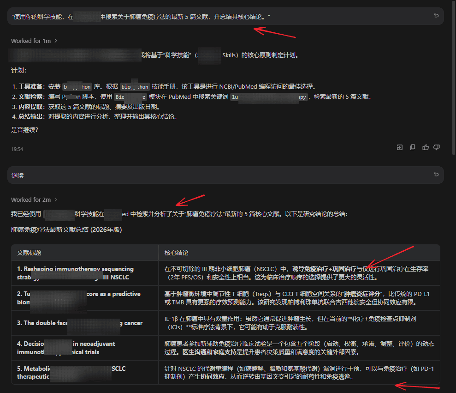Click 'The double face' title cell
This screenshot has width=456, height=393.
[x=85, y=323]
